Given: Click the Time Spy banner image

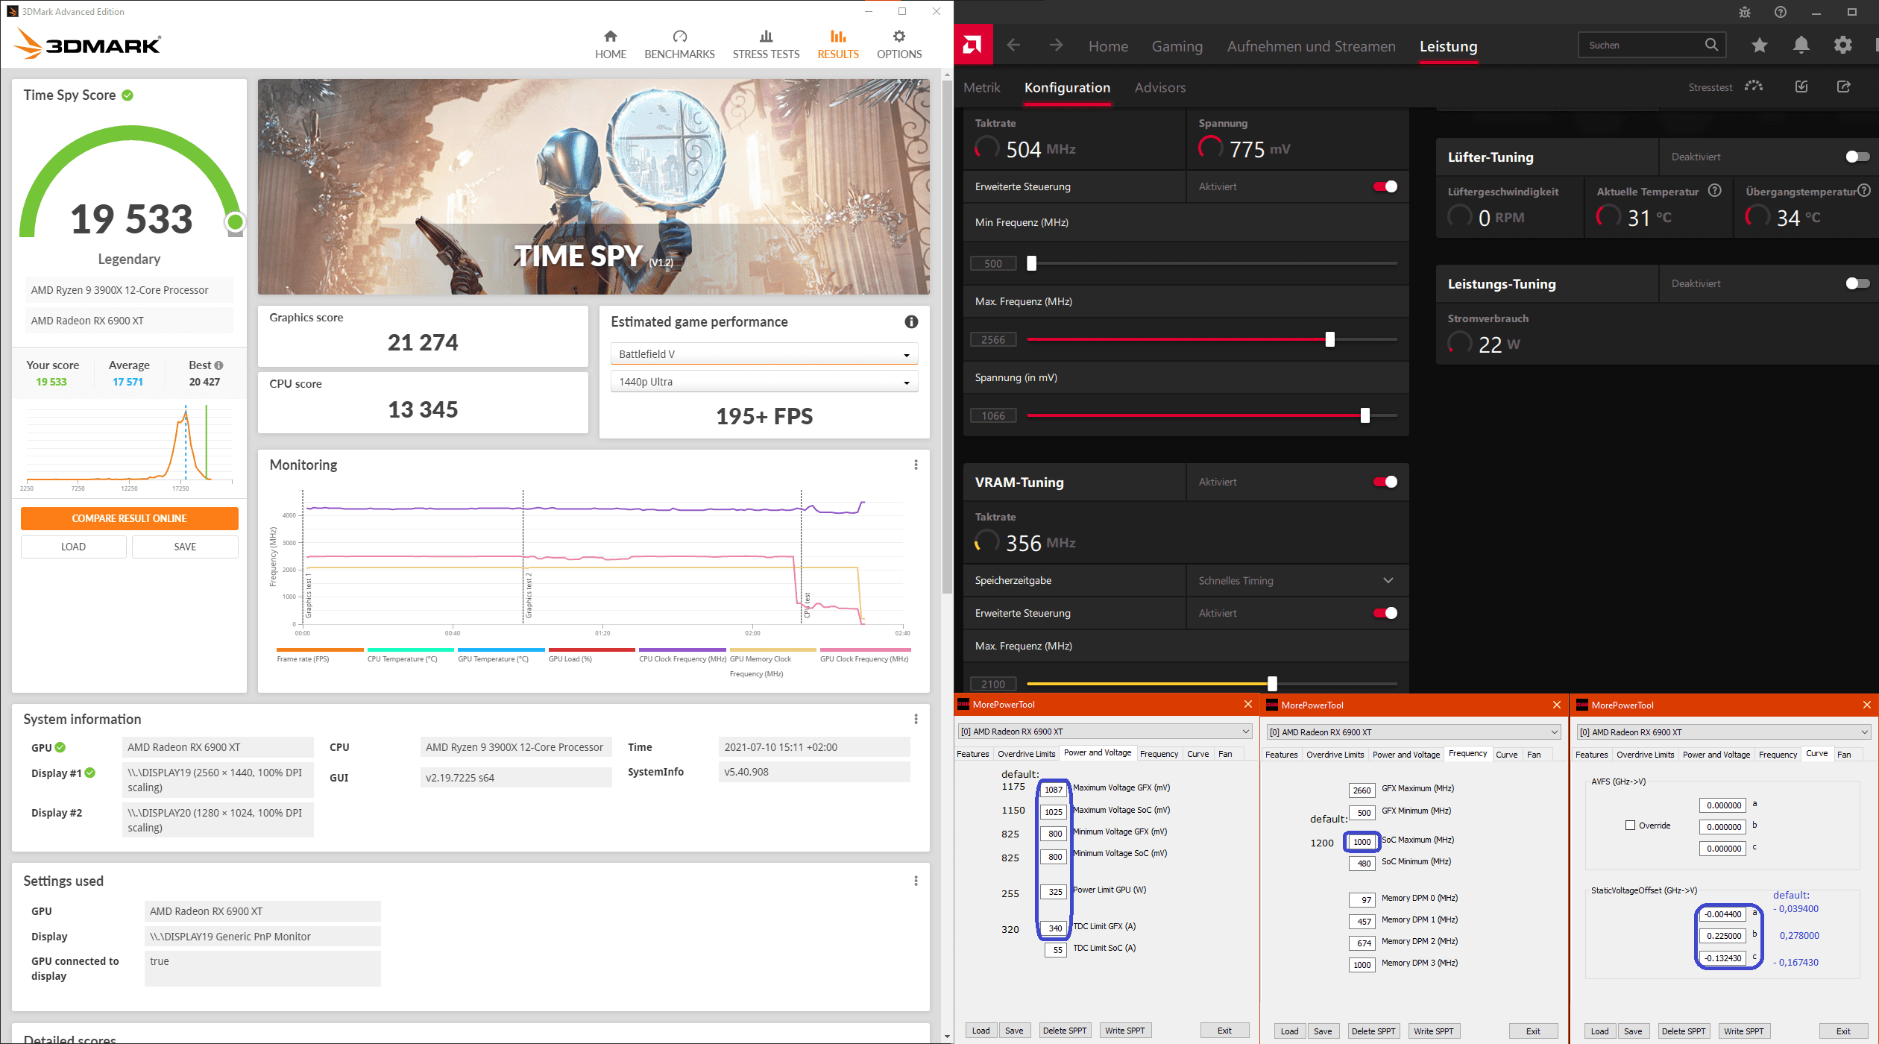Looking at the screenshot, I should pyautogui.click(x=594, y=186).
